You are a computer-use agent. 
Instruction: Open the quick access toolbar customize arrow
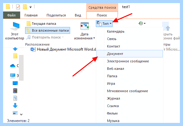[30, 7]
